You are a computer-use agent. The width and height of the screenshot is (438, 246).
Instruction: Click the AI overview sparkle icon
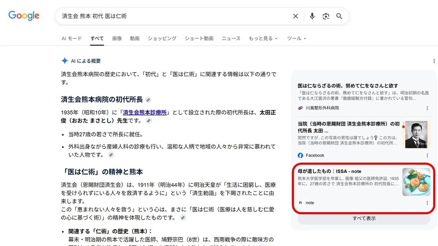[x=65, y=61]
